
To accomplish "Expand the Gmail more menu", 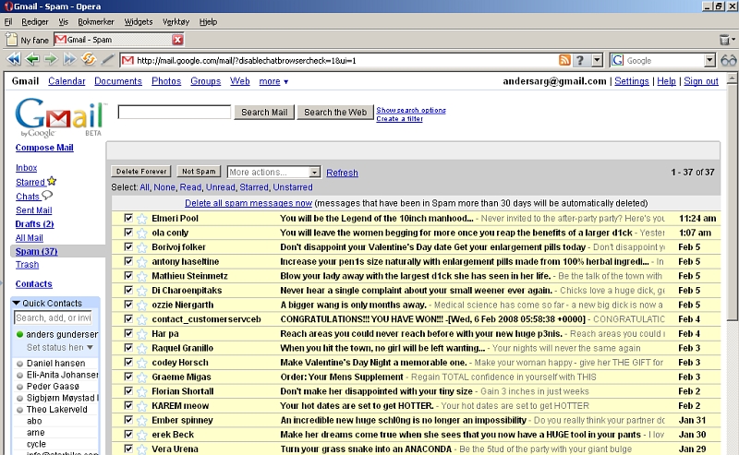I will point(273,81).
